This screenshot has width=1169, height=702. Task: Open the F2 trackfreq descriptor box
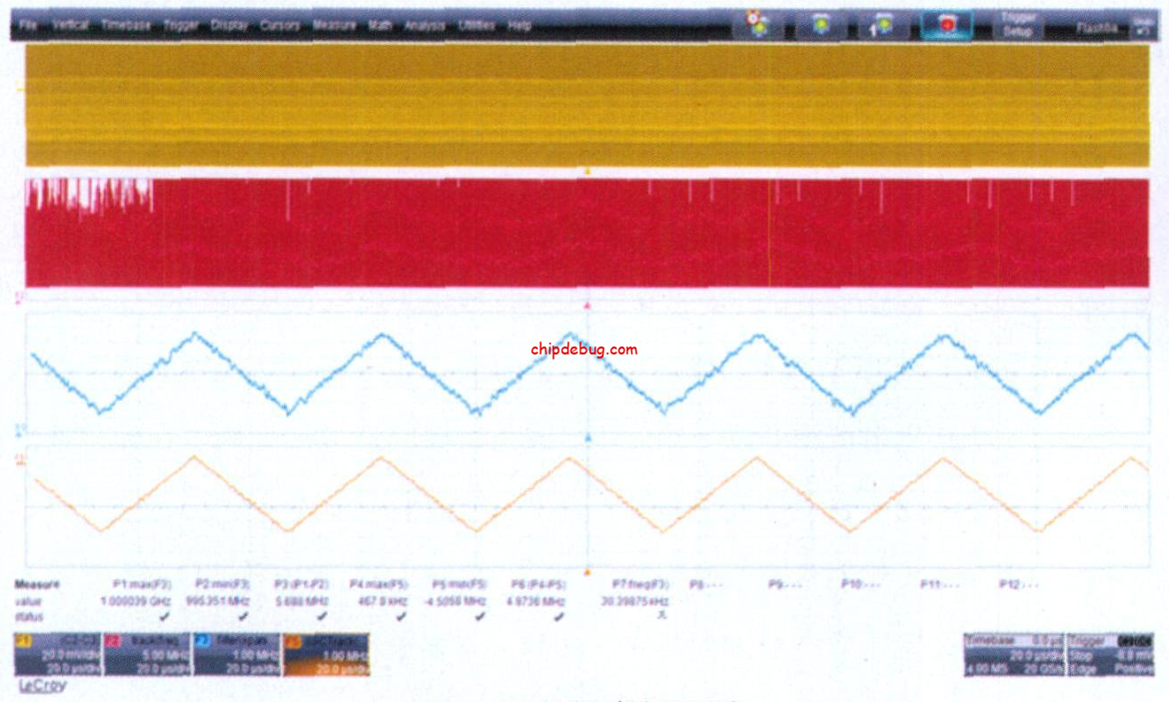pyautogui.click(x=147, y=654)
